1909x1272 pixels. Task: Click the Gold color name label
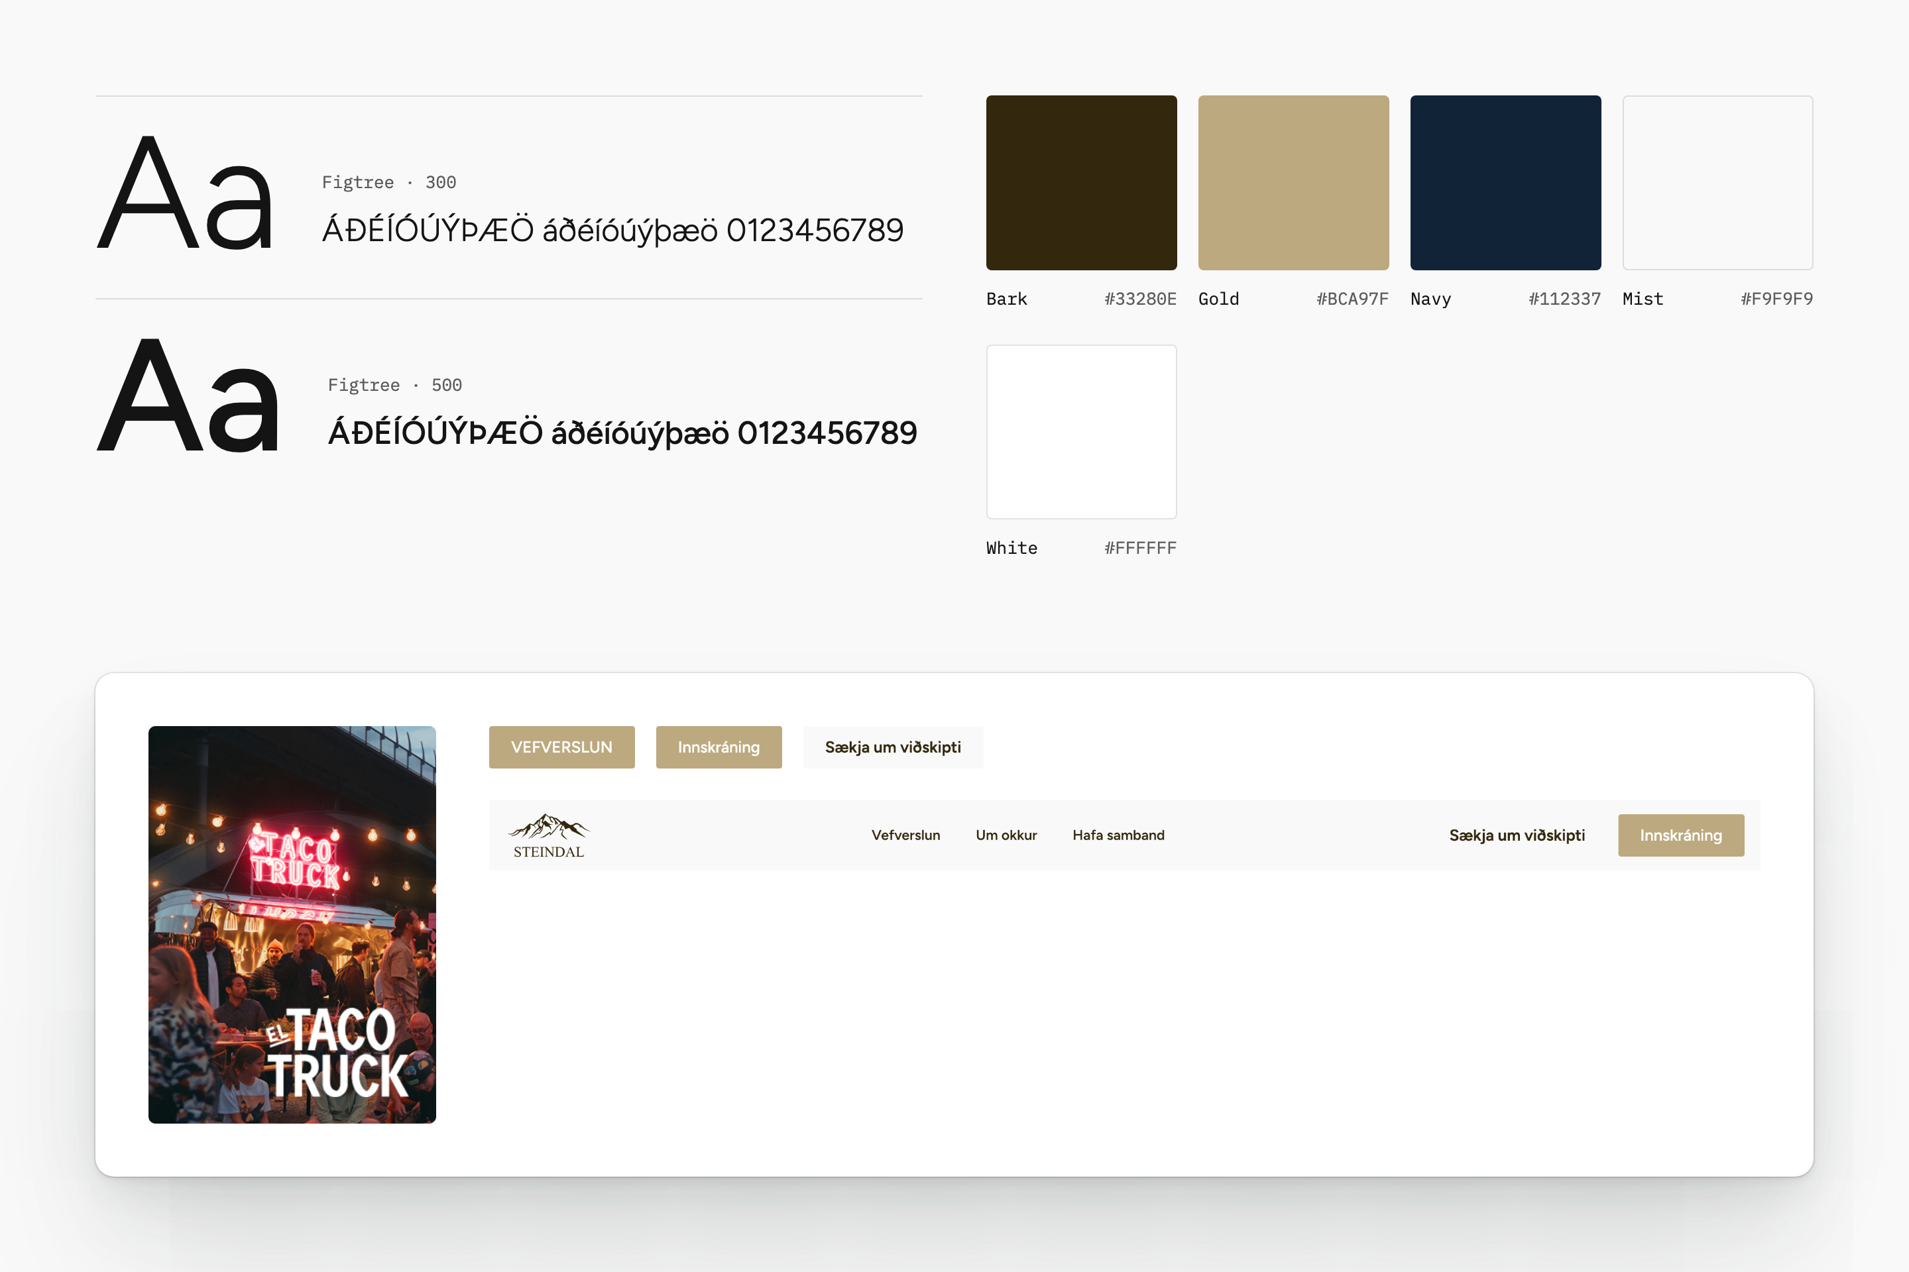coord(1219,299)
